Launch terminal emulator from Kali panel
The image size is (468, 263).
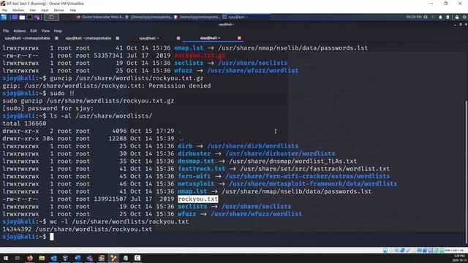coord(29,18)
